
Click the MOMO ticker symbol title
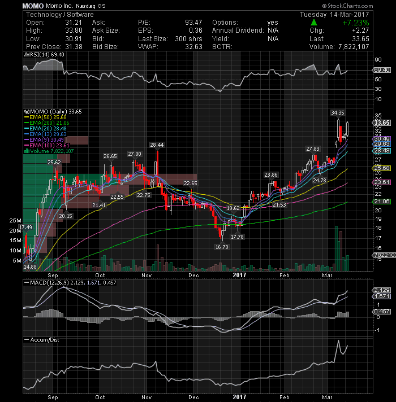pyautogui.click(x=33, y=6)
